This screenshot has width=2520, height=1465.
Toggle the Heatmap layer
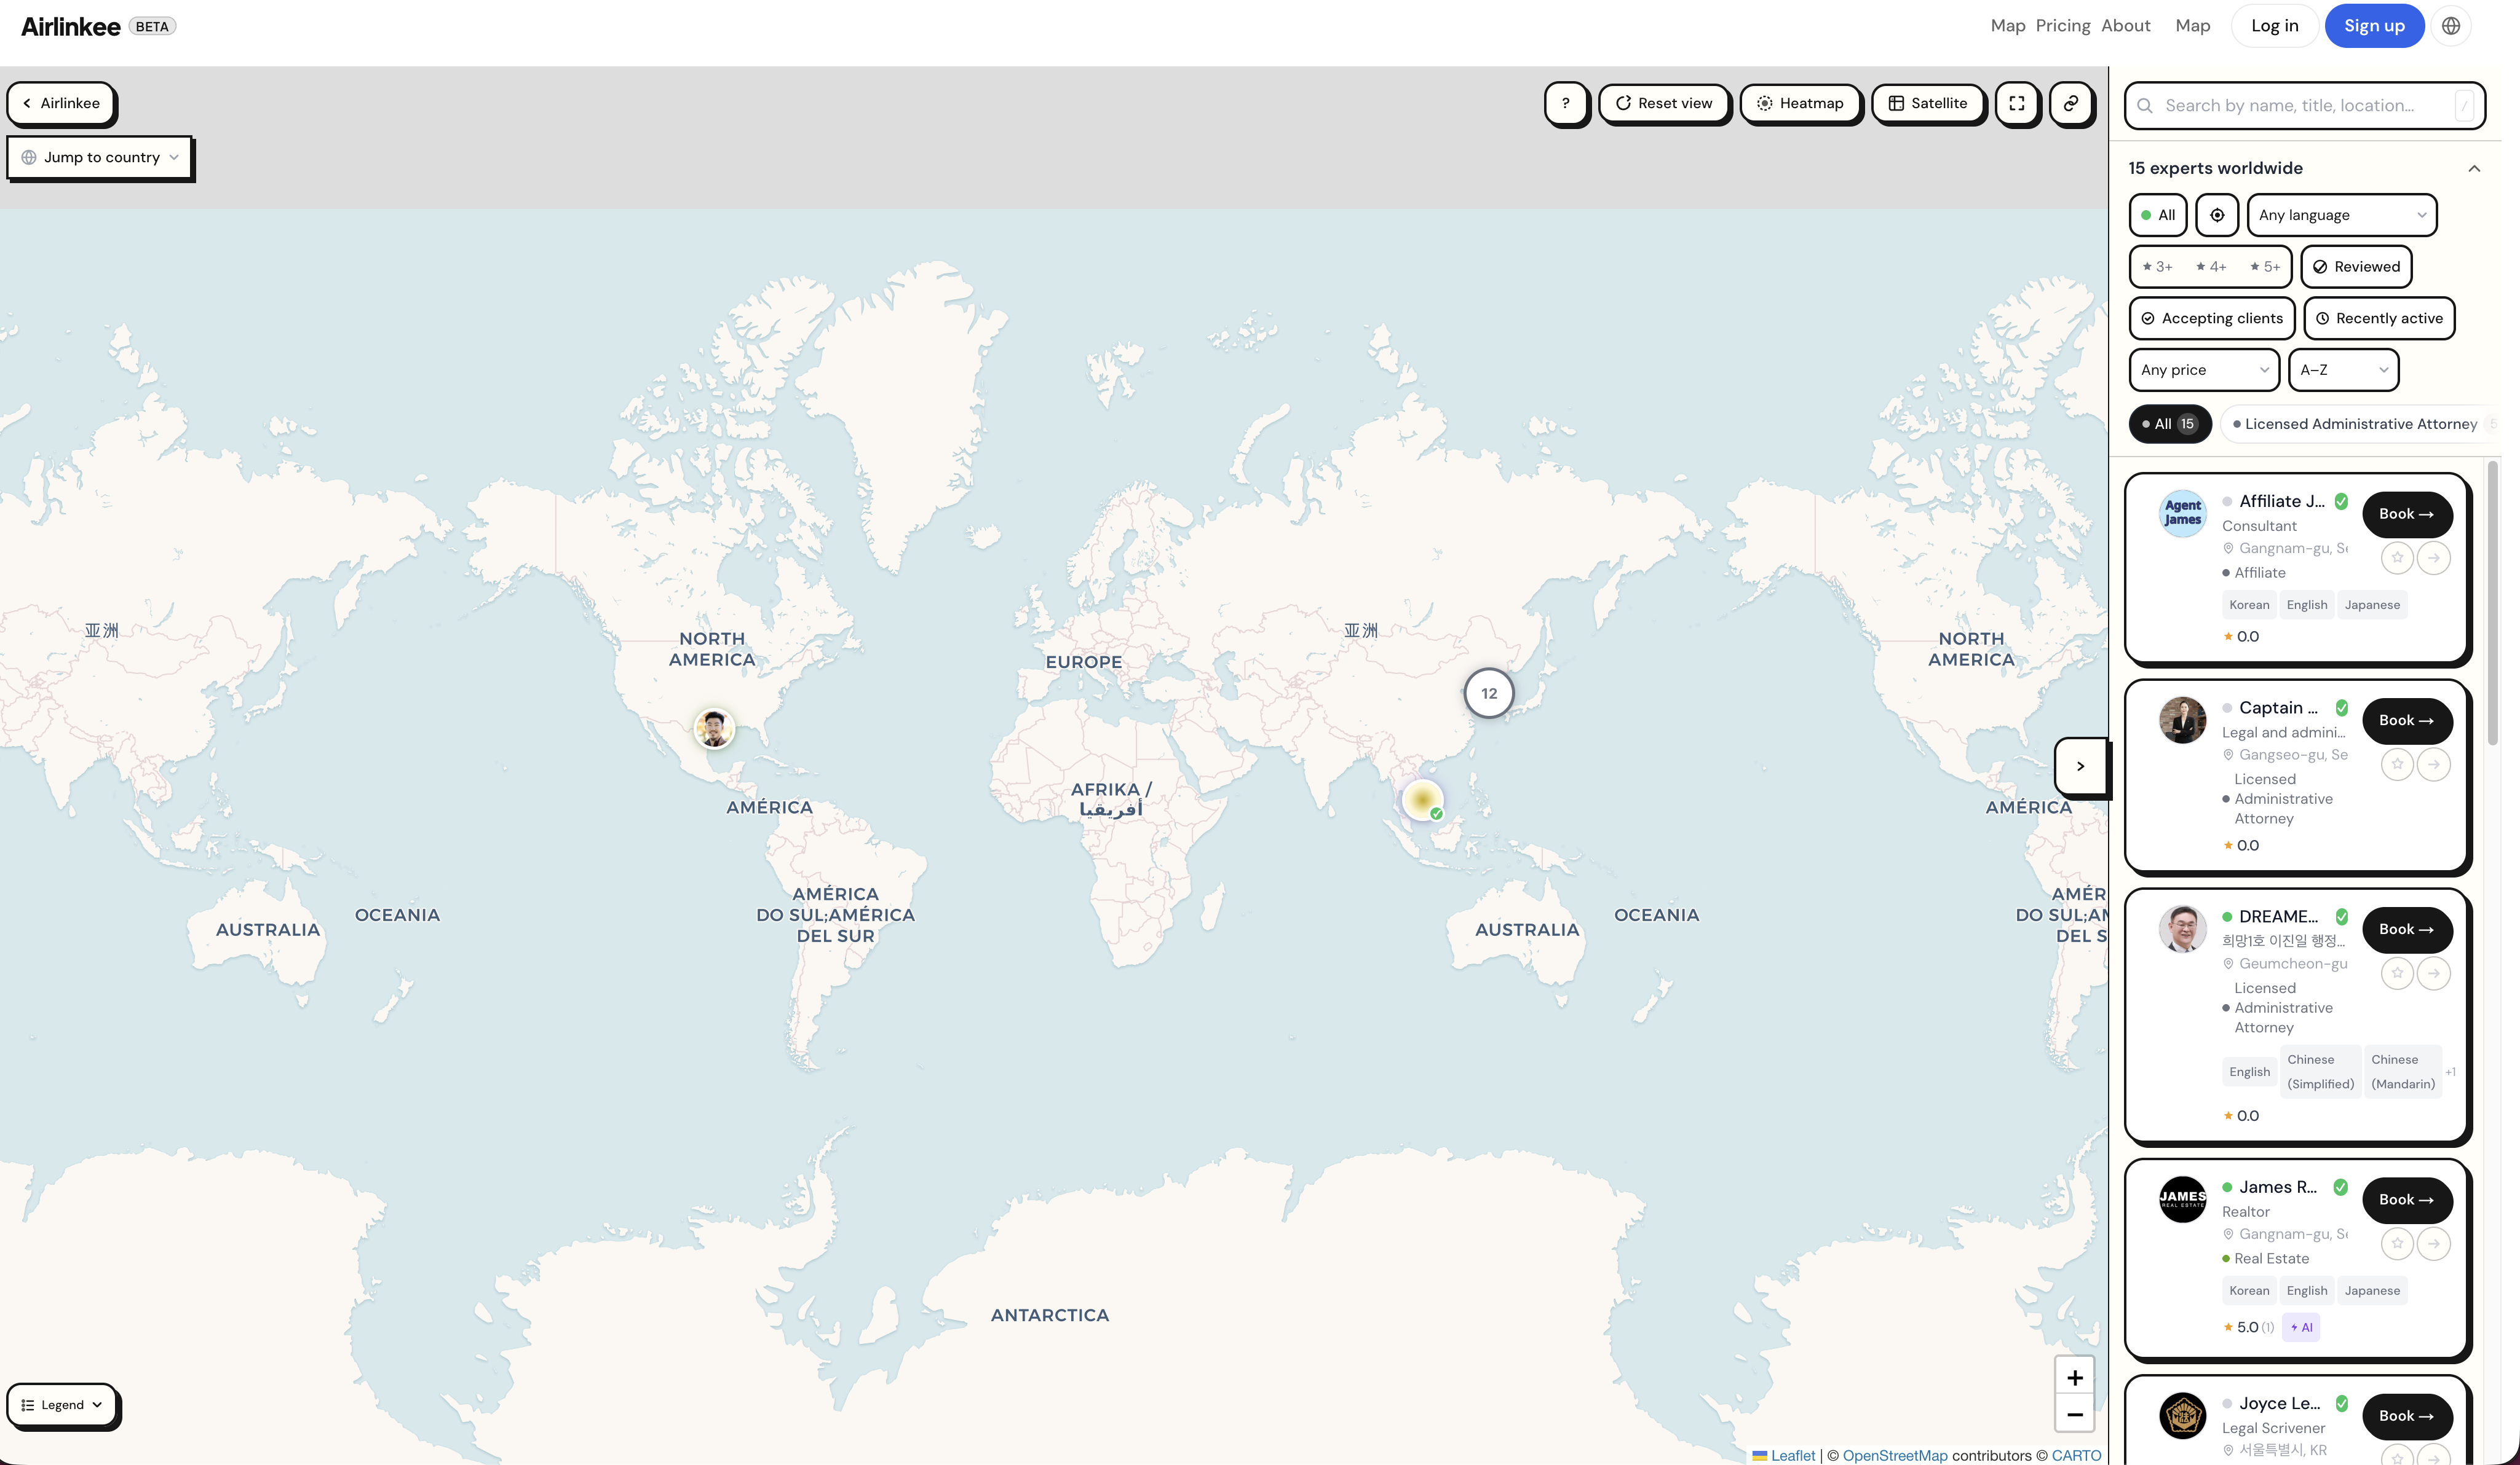[x=1800, y=103]
